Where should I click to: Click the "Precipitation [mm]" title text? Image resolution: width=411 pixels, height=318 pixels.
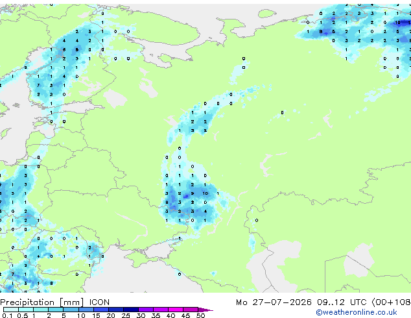coord(42,302)
